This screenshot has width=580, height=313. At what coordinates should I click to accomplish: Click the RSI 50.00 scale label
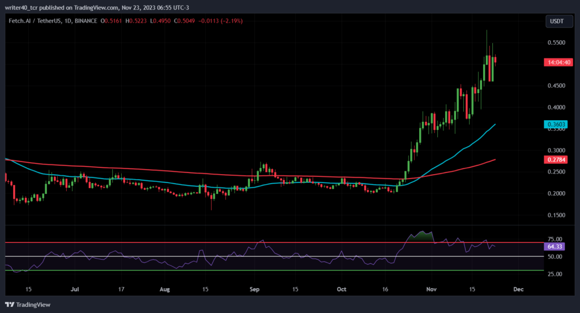click(555, 257)
